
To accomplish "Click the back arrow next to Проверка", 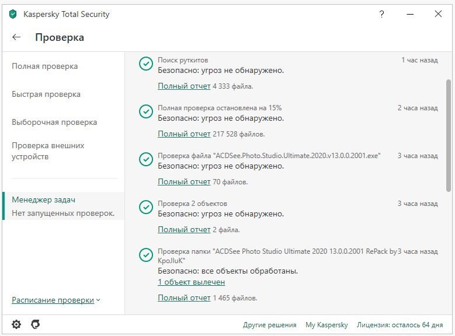I will (16, 37).
